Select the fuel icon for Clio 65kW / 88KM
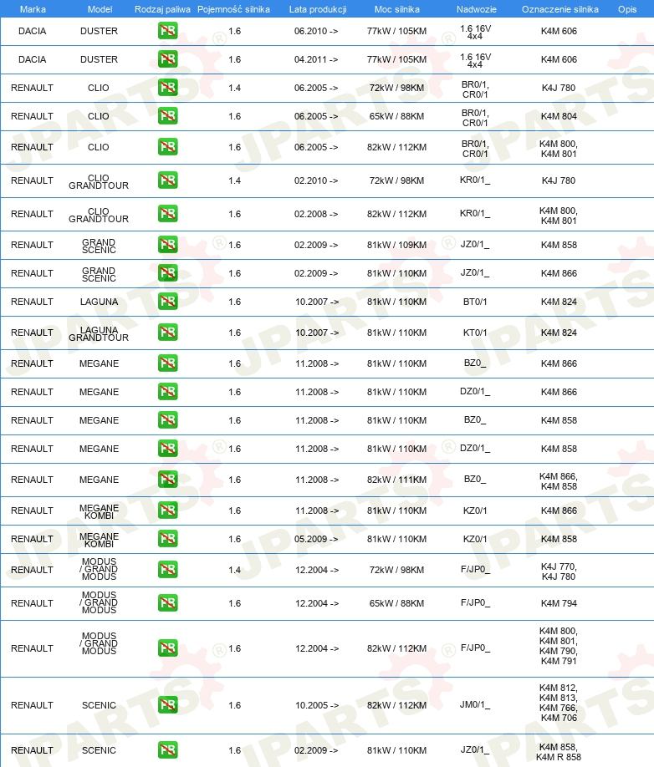 [168, 116]
